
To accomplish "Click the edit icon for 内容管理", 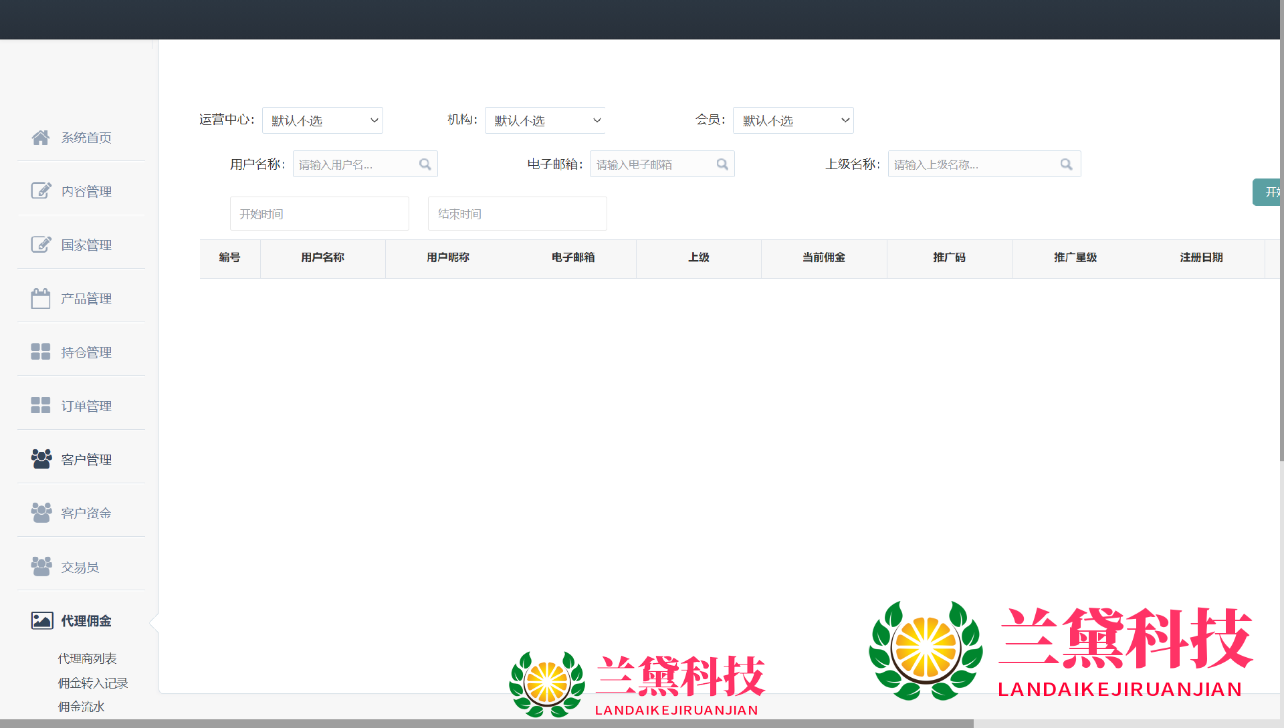I will (x=40, y=191).
